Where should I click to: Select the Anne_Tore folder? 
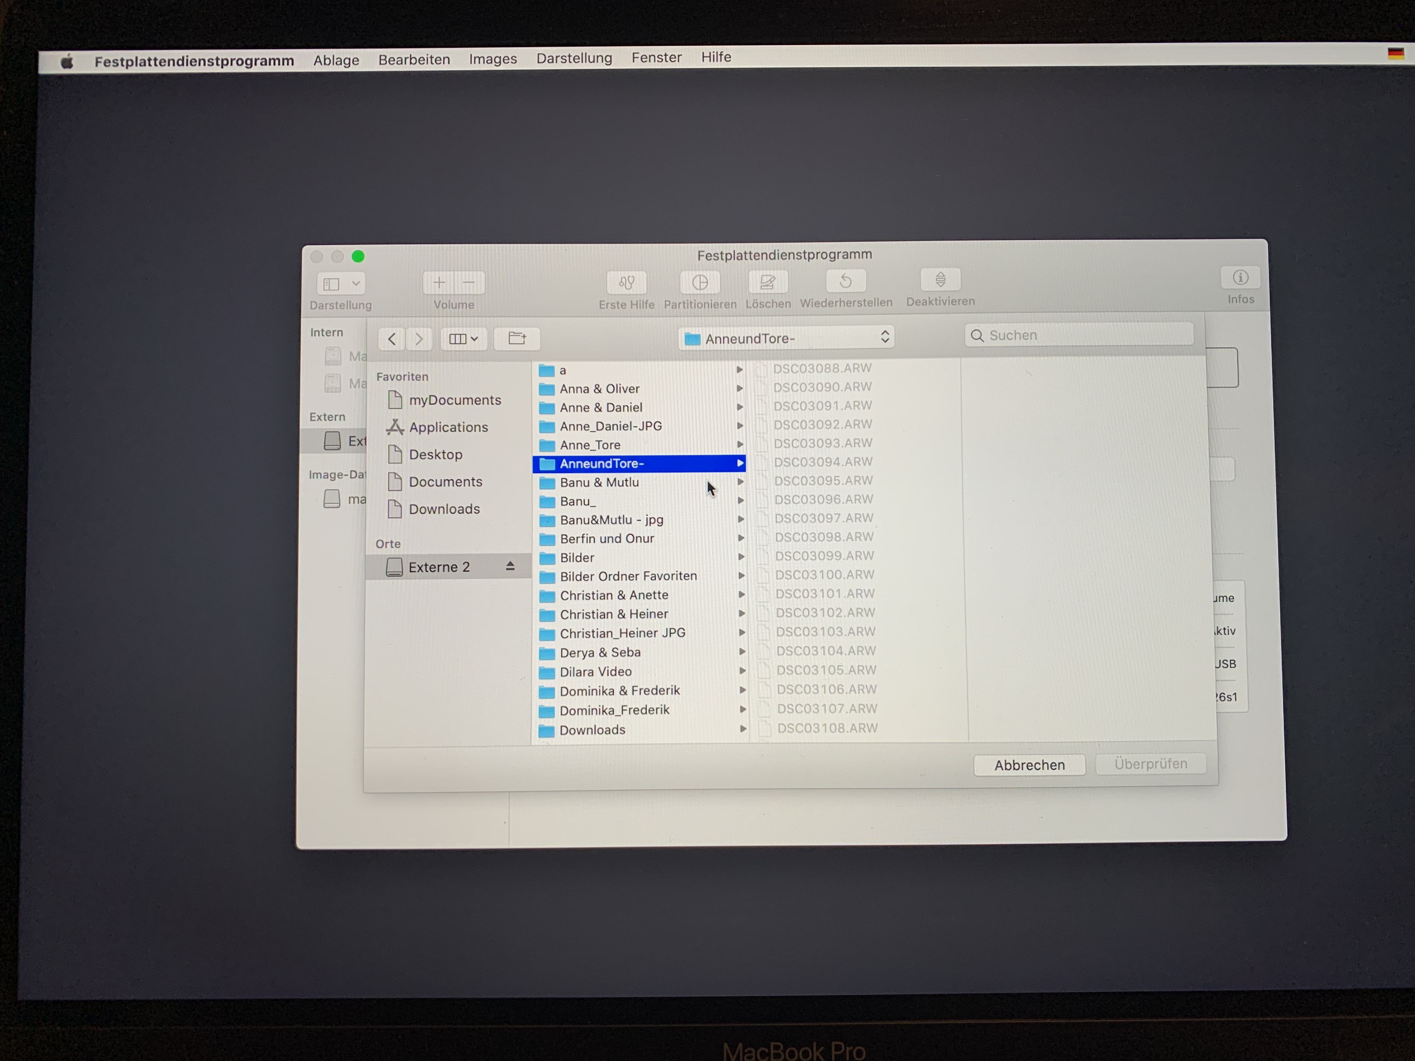639,445
